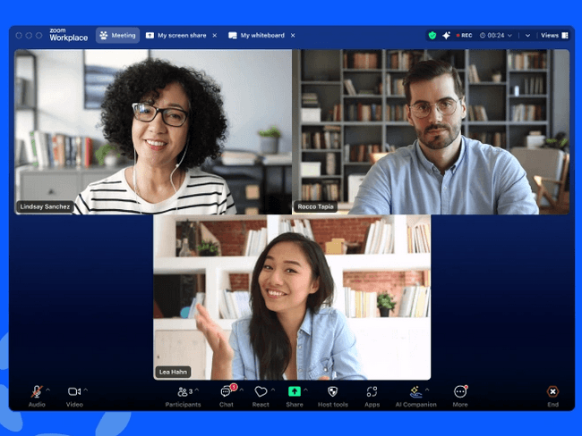Open the Views layout menu
The image size is (582, 436).
coord(554,35)
